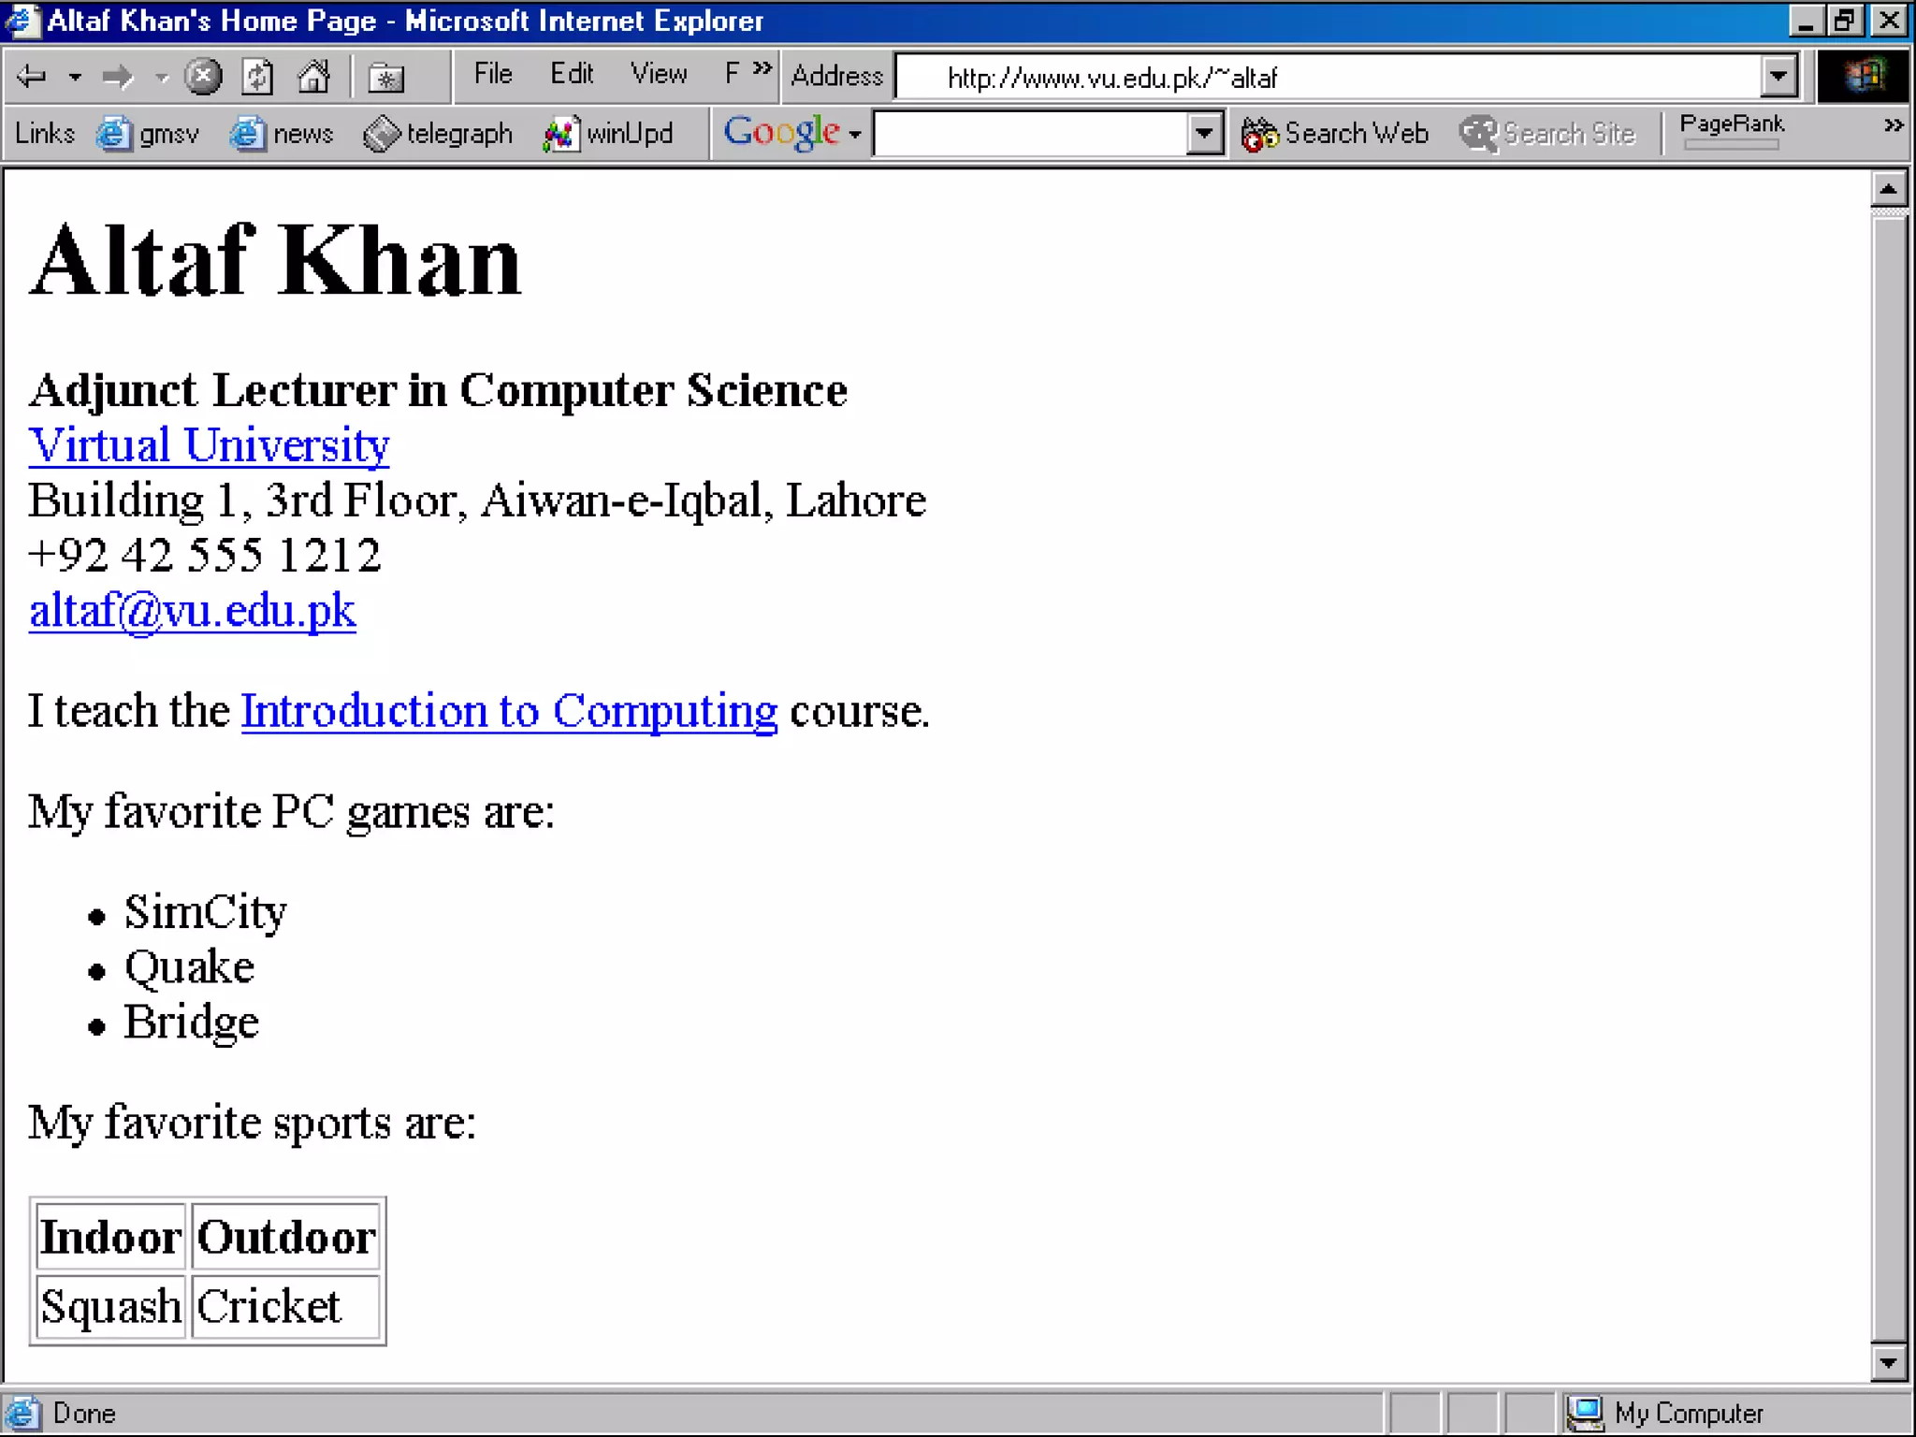Open the Google toolbar menu arrow
This screenshot has height=1437, width=1916.
coord(855,135)
